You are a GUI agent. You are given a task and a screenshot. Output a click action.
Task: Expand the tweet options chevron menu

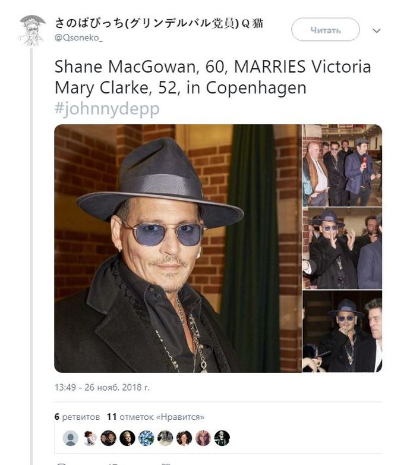coord(376,30)
